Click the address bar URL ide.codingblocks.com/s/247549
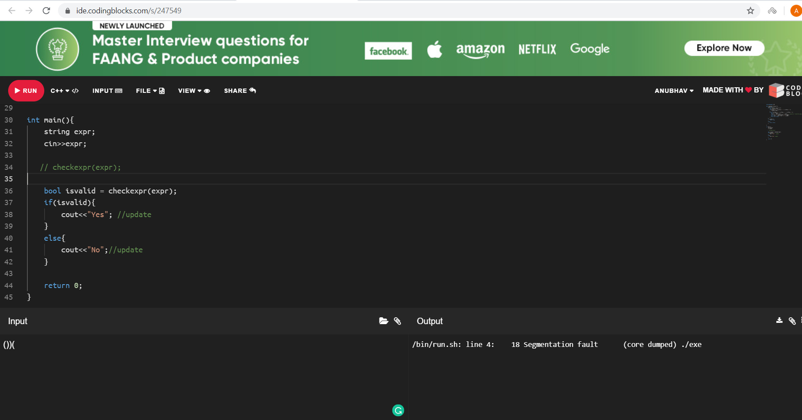The image size is (802, 420). coord(129,10)
